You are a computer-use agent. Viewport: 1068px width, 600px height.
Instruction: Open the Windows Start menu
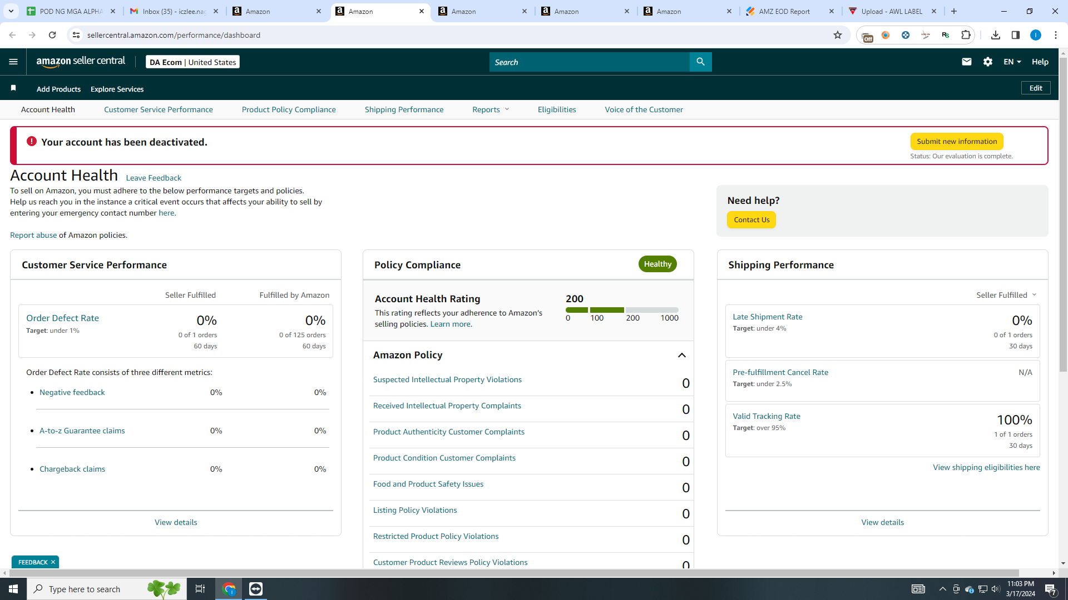[13, 589]
